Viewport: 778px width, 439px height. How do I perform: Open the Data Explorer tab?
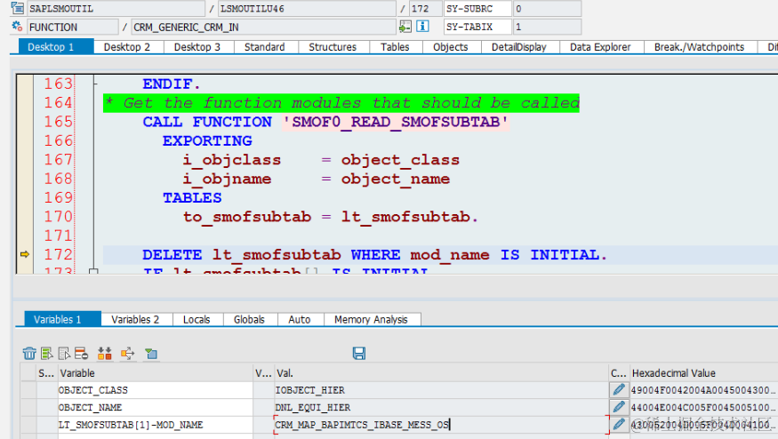(600, 47)
